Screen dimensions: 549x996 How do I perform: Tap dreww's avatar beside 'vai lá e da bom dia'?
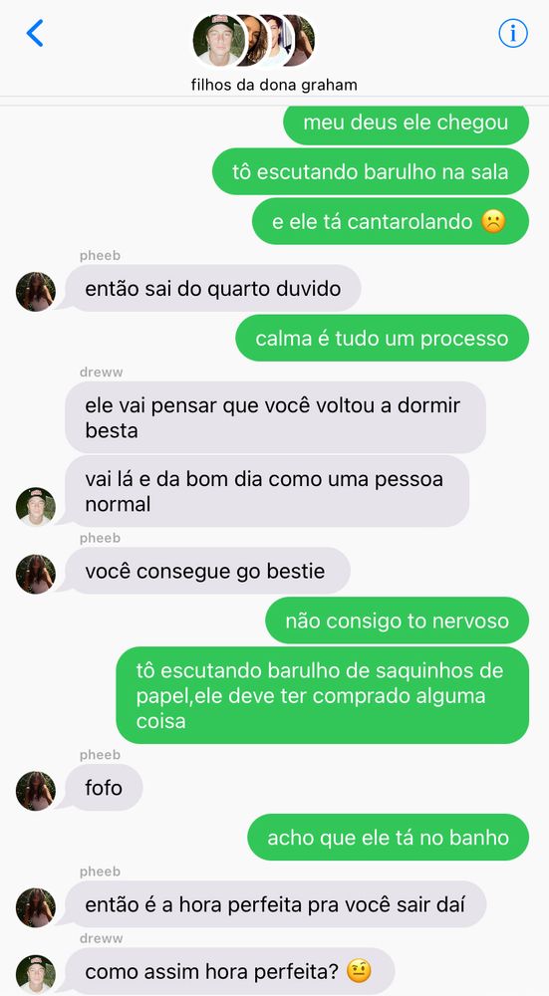[36, 507]
